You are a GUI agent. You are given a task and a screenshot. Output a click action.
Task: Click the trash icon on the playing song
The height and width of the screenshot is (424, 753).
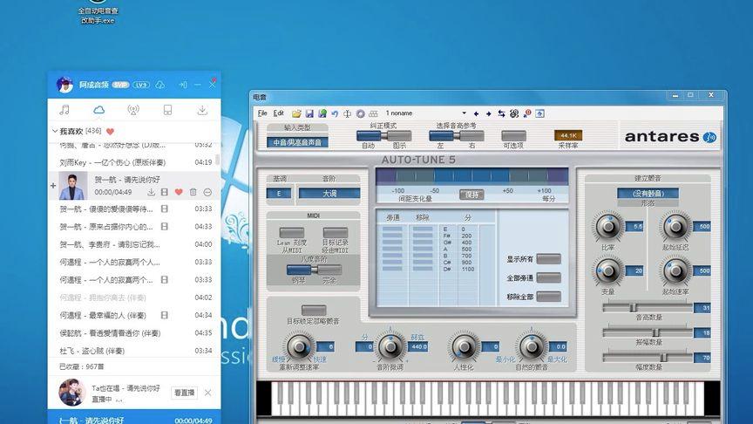(193, 192)
